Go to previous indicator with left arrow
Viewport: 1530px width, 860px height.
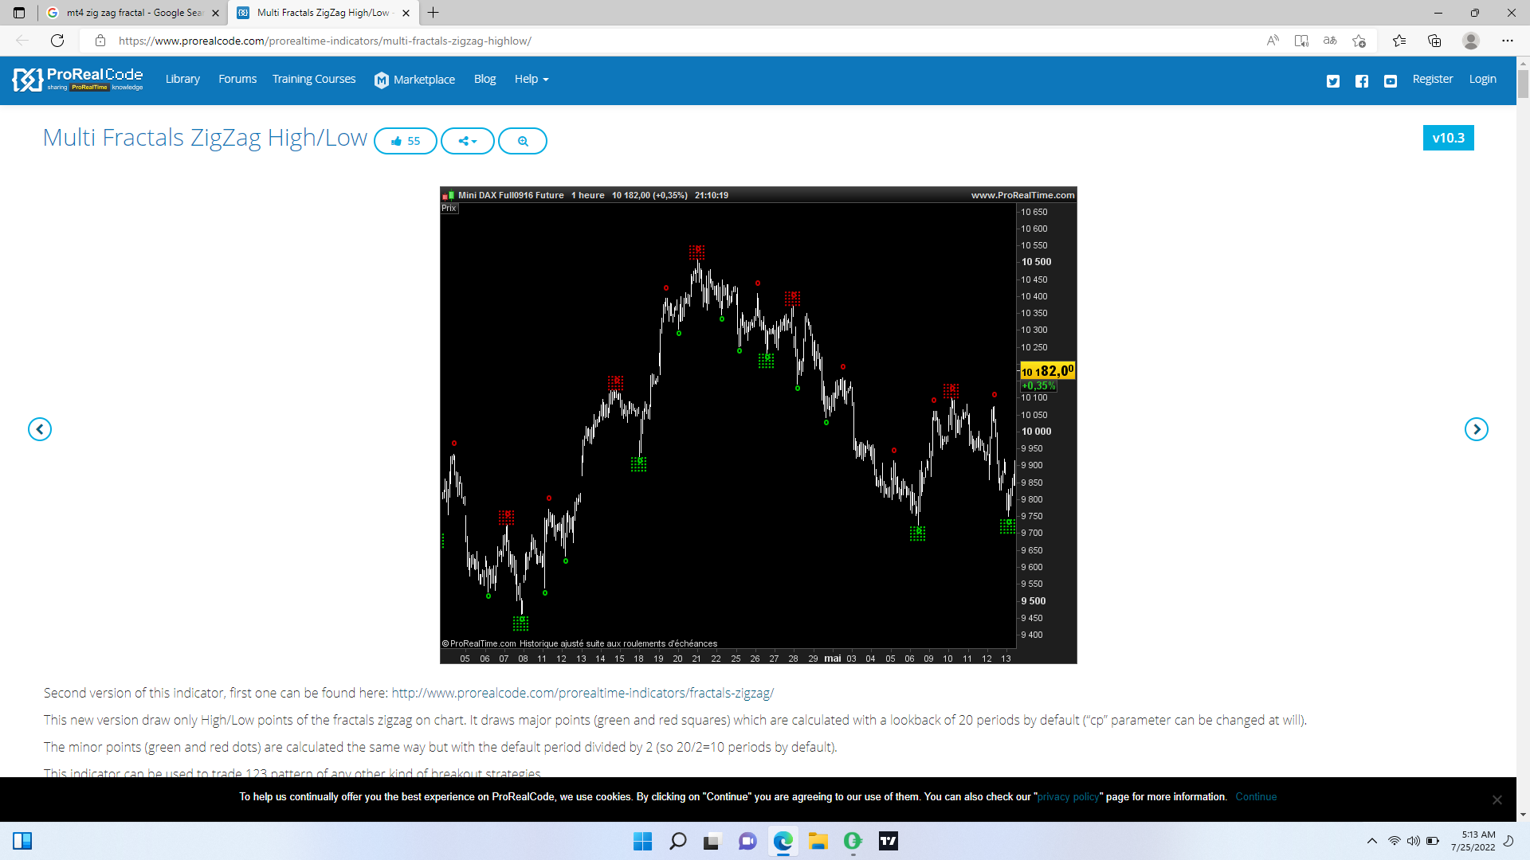click(40, 429)
